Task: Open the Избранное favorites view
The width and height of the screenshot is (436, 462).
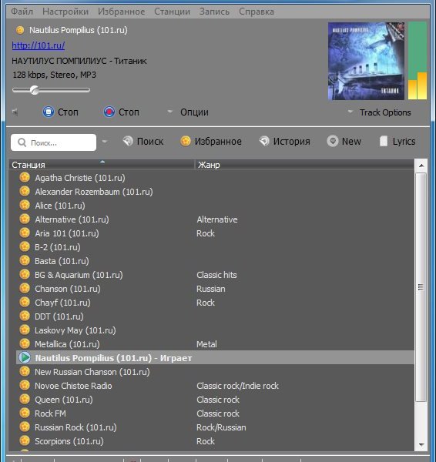Action: [x=211, y=142]
